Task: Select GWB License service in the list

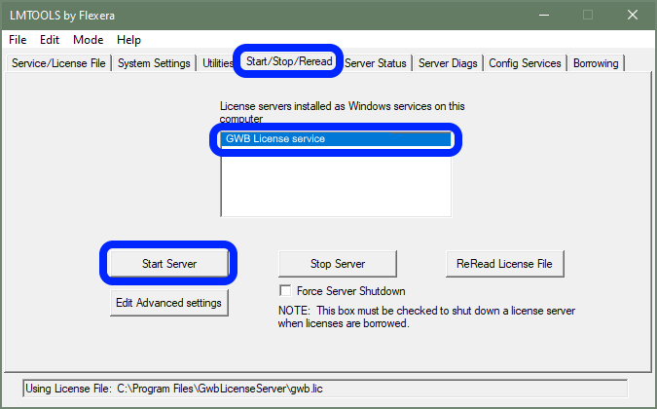Action: tap(336, 138)
